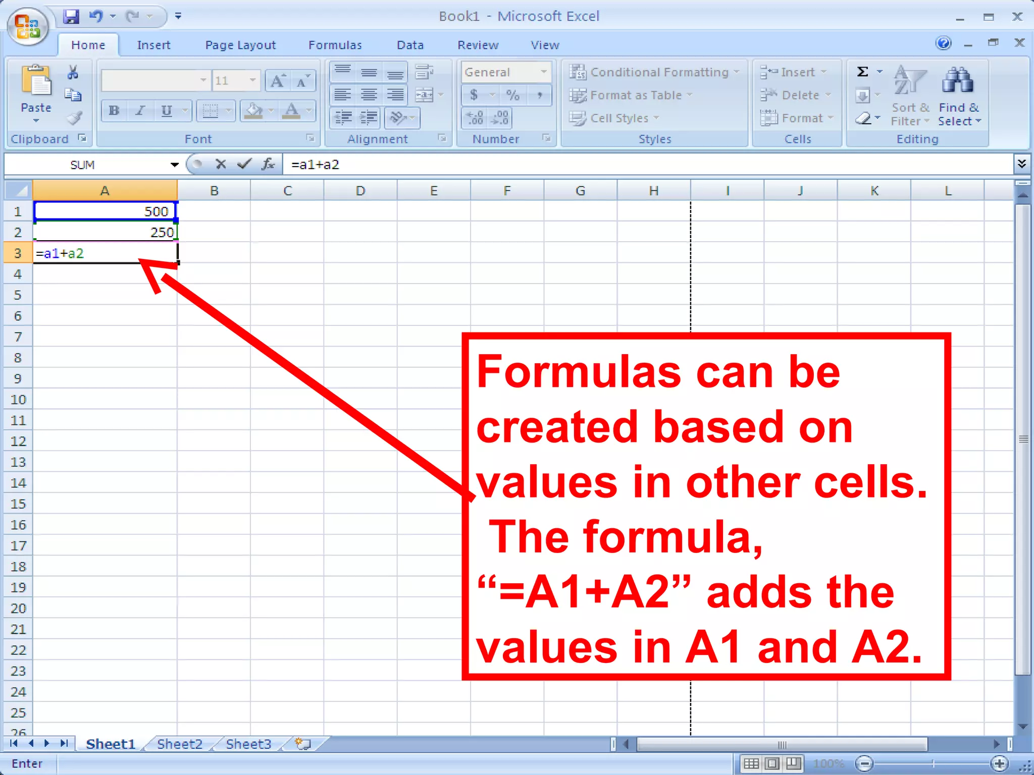
Task: Redo action in Quick Access toolbar
Action: (133, 17)
